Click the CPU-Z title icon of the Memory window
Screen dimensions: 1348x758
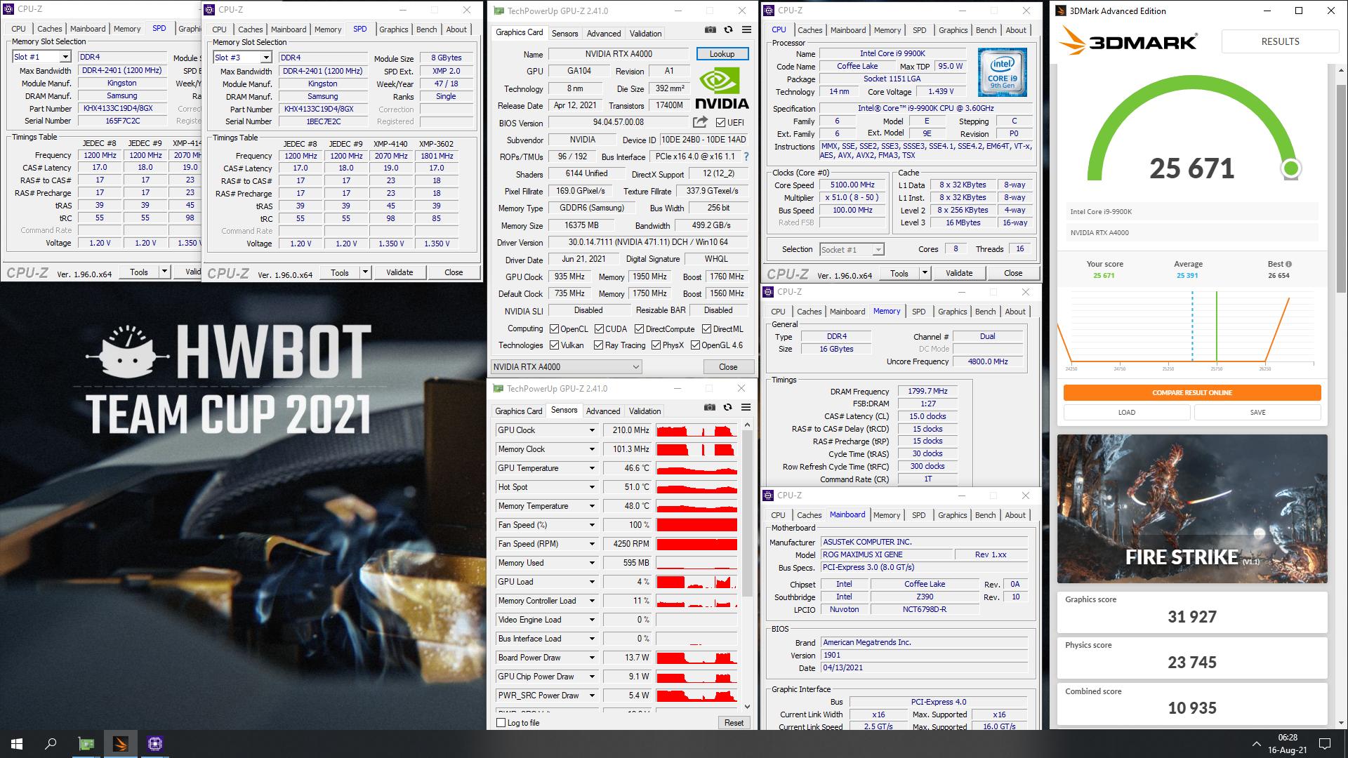click(x=769, y=292)
